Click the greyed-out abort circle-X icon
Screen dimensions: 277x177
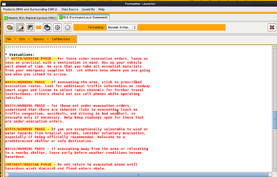coord(68,27)
